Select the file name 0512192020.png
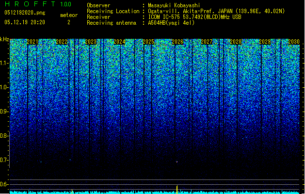This screenshot has width=305, height=194. [25, 13]
